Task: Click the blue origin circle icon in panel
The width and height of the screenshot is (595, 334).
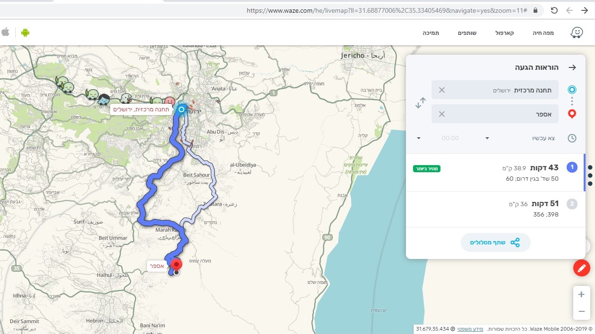Action: click(572, 90)
